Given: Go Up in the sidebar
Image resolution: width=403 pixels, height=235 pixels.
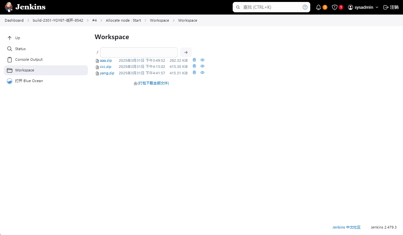Looking at the screenshot, I should click(46, 38).
